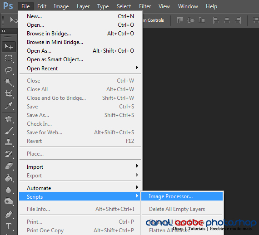Choose New... from File menu
Screen dimensions: 259x235
[80, 16]
